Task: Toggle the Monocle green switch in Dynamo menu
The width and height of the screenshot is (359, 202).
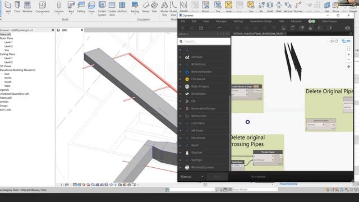Action: point(311,21)
